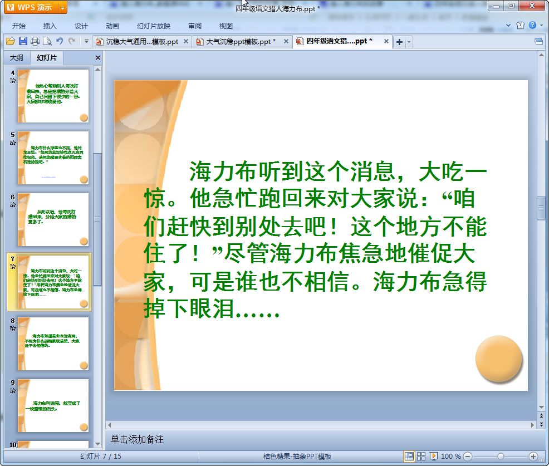549x466 pixels.
Task: Switch to Slide Sorter view icon
Action: 421,456
